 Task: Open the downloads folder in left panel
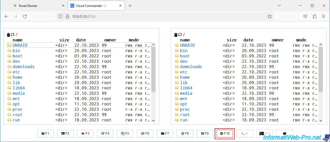pyautogui.click(x=23, y=67)
